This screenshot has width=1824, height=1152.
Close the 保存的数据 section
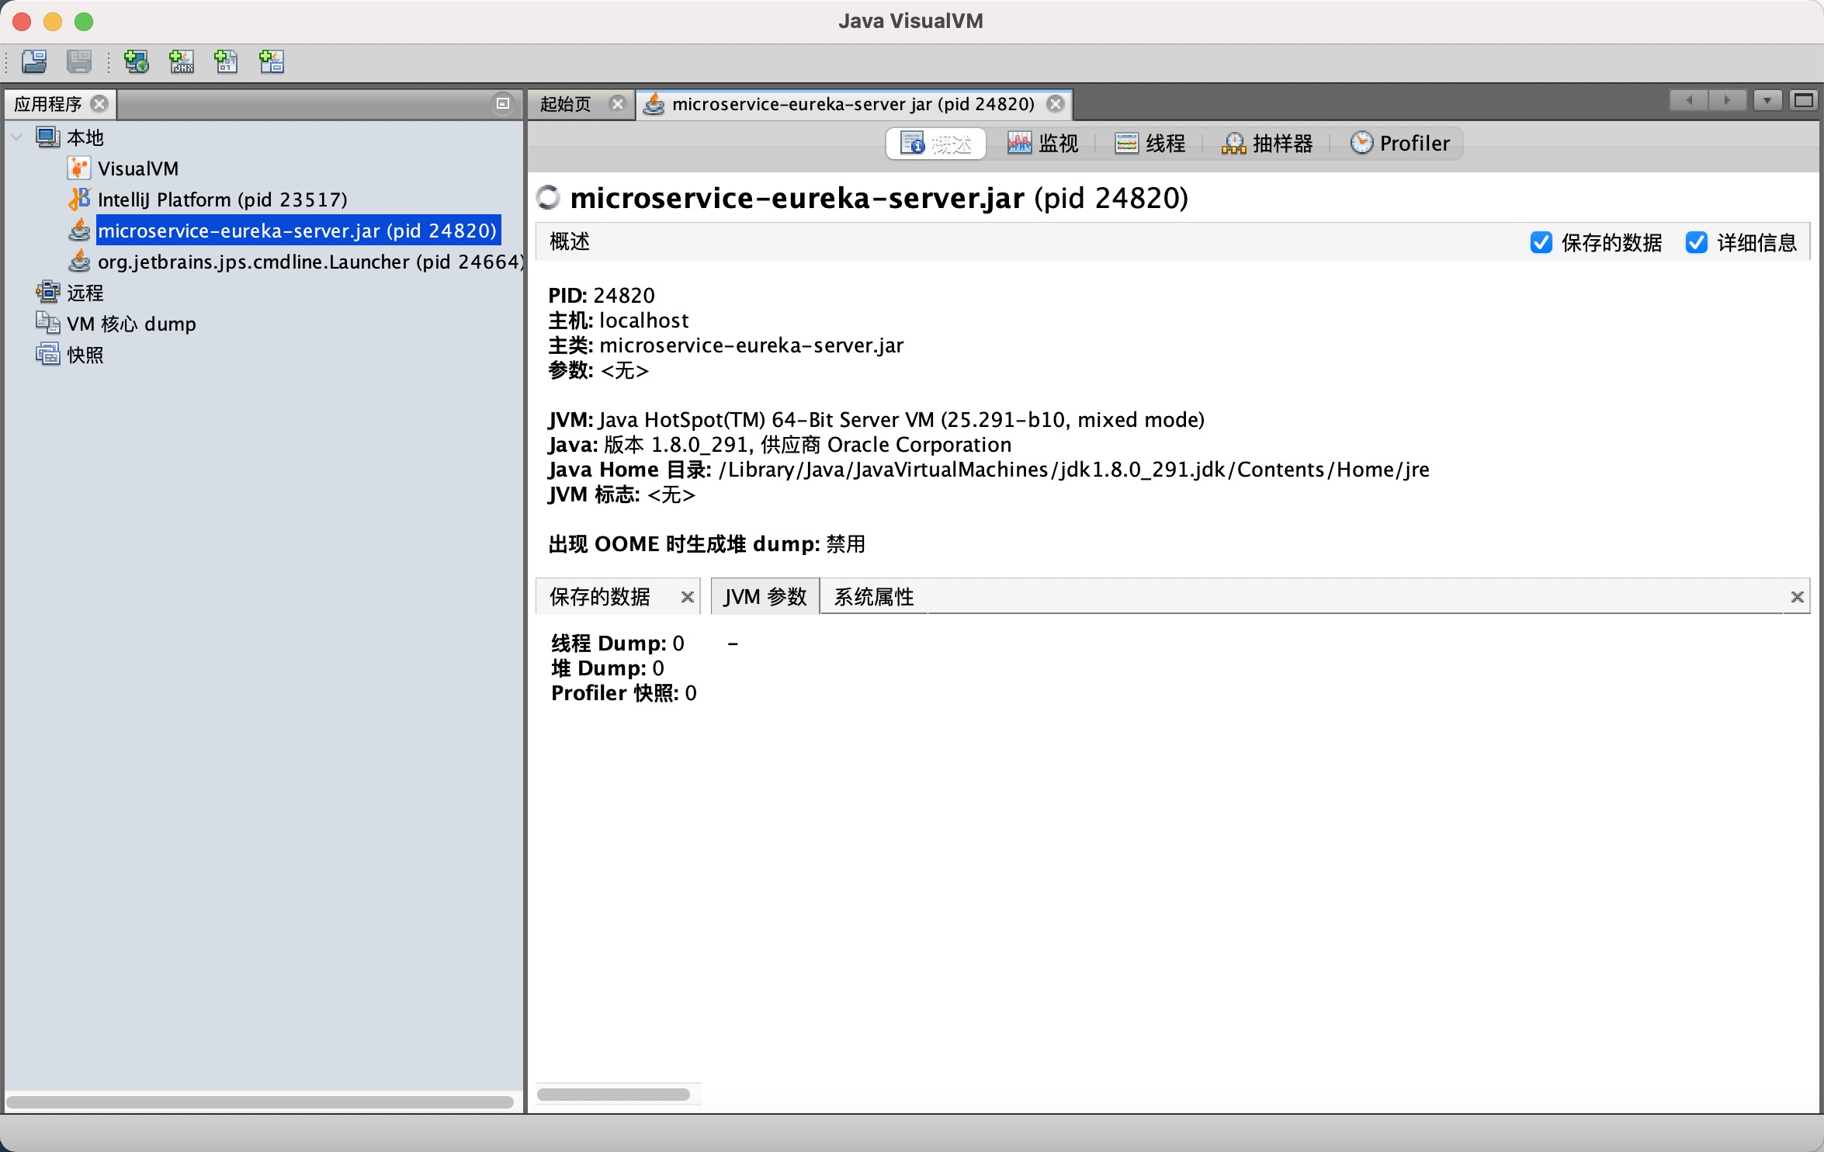point(687,596)
